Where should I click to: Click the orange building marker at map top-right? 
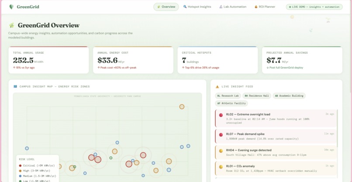point(182,107)
